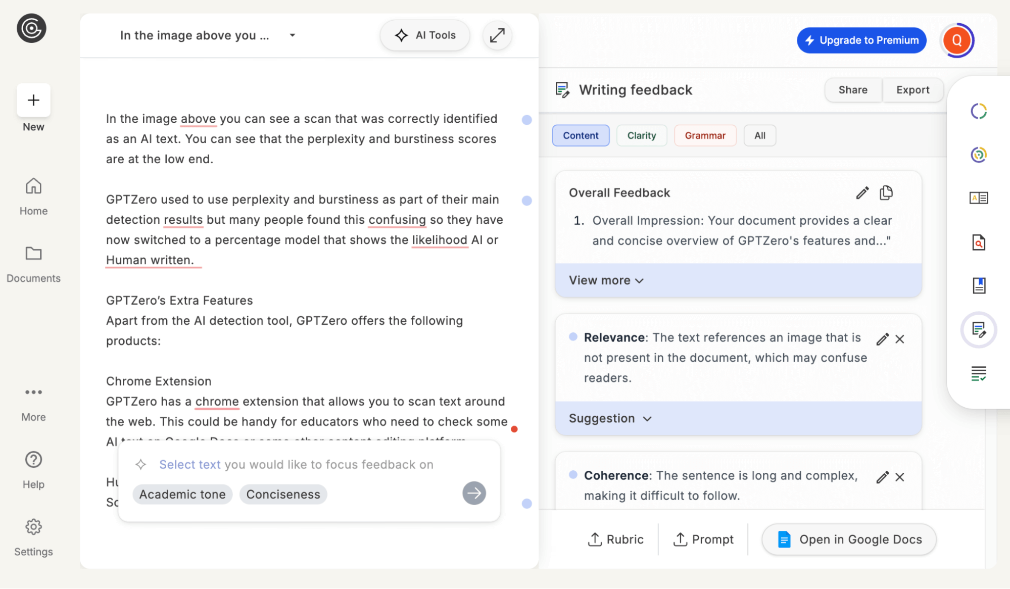Screen dimensions: 1010x589
Task: Open the multicolor ring tool in right rail
Action: pos(979,155)
